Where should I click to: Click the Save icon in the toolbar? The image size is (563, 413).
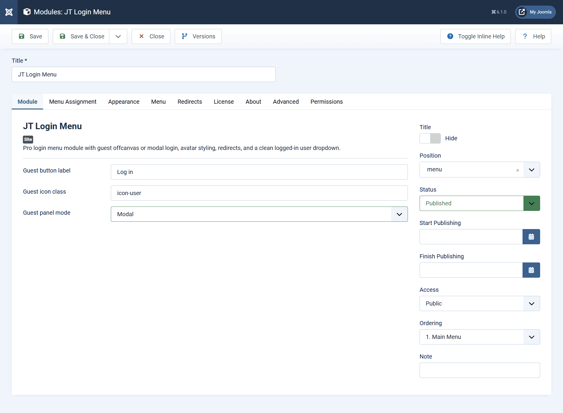point(22,36)
